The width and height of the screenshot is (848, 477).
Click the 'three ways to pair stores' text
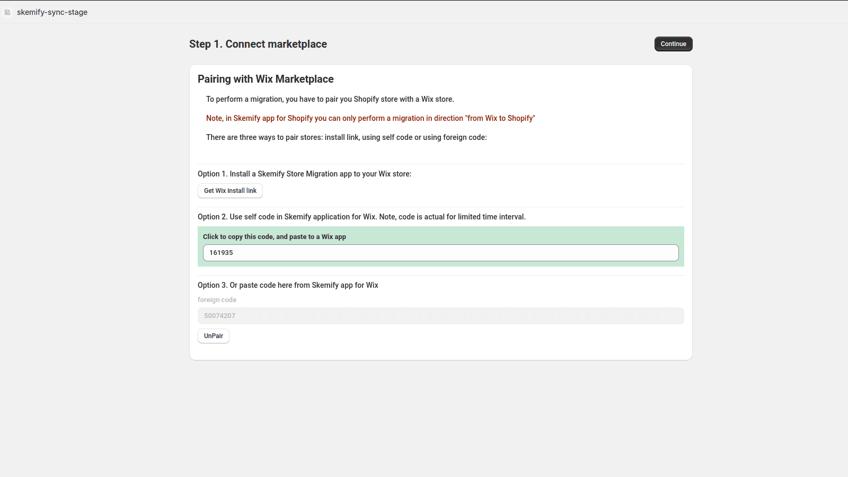(x=346, y=137)
